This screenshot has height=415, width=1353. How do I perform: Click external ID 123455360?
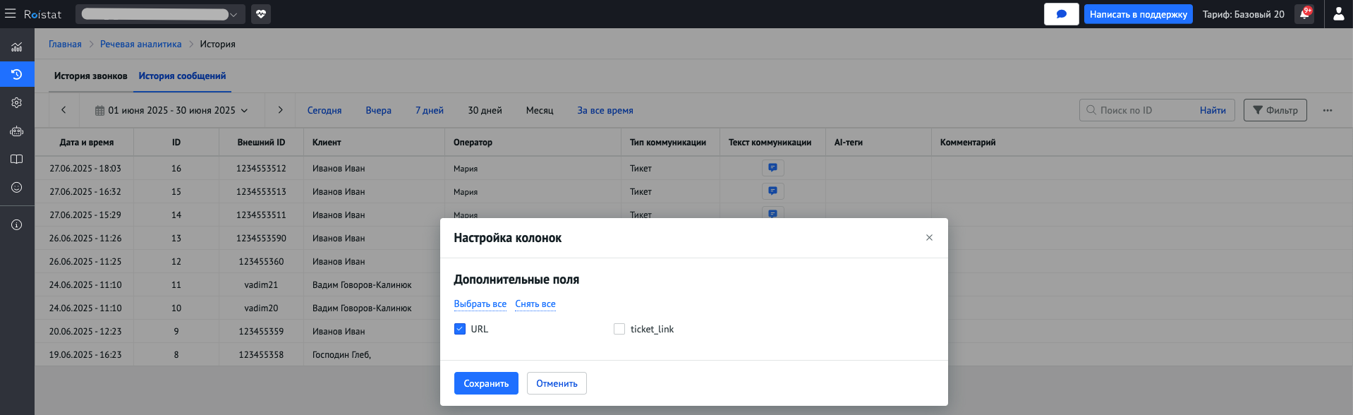(x=261, y=261)
